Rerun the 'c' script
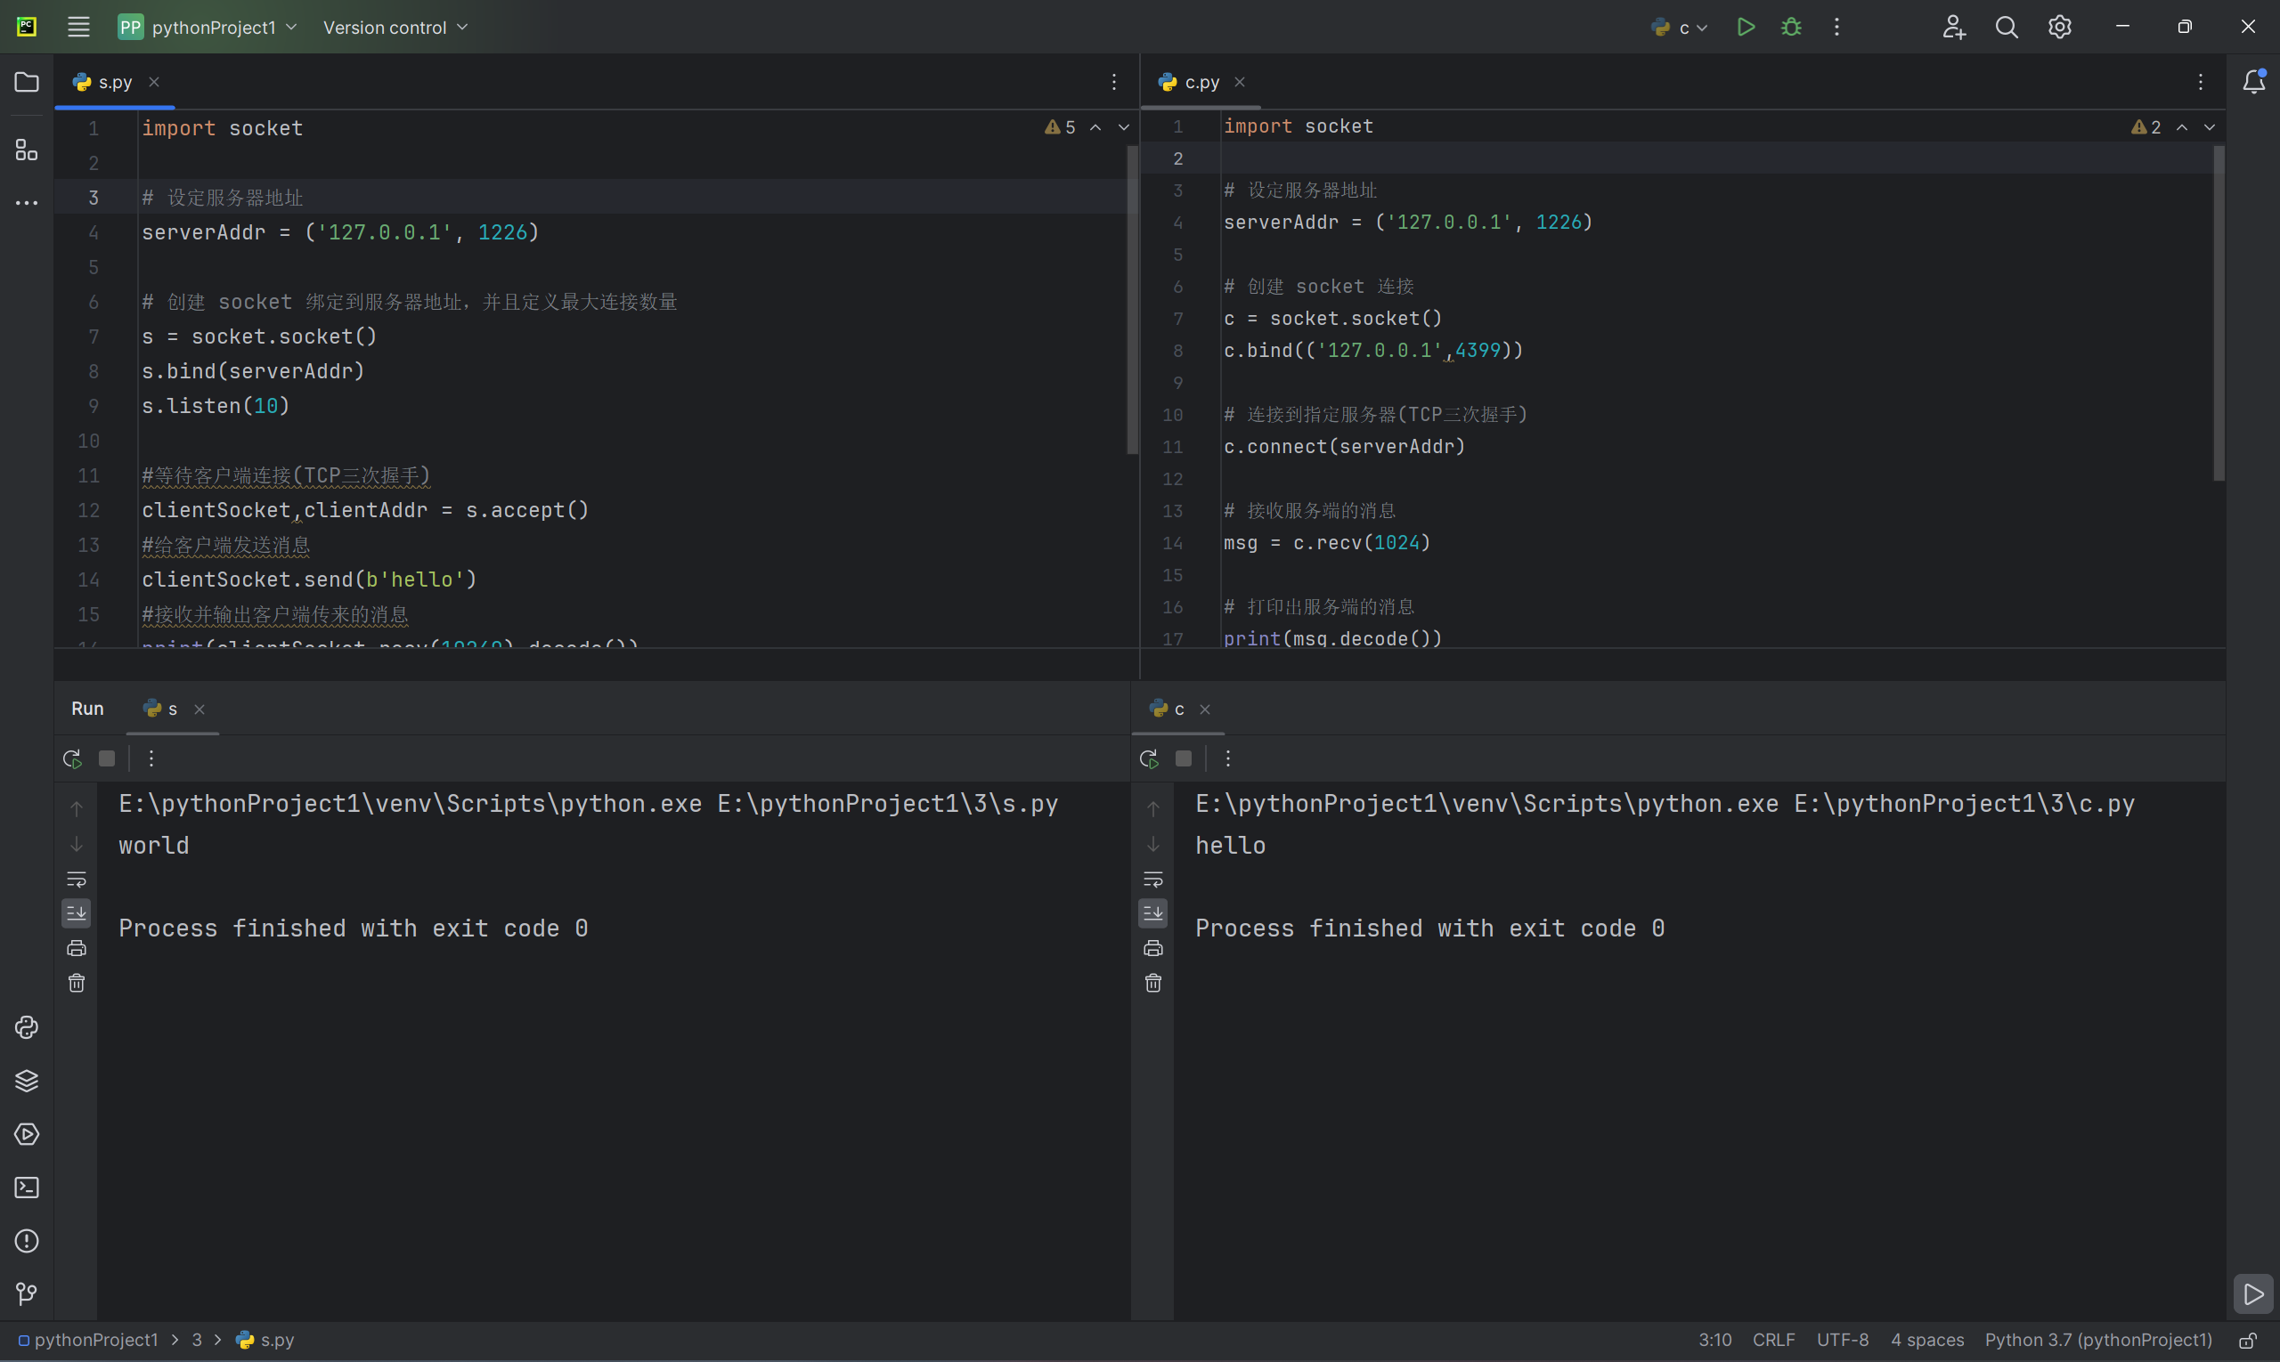2280x1362 pixels. [1149, 759]
